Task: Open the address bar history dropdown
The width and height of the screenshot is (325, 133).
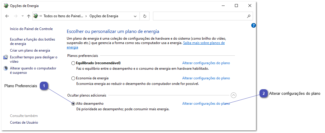Action: pyautogui.click(x=135, y=16)
